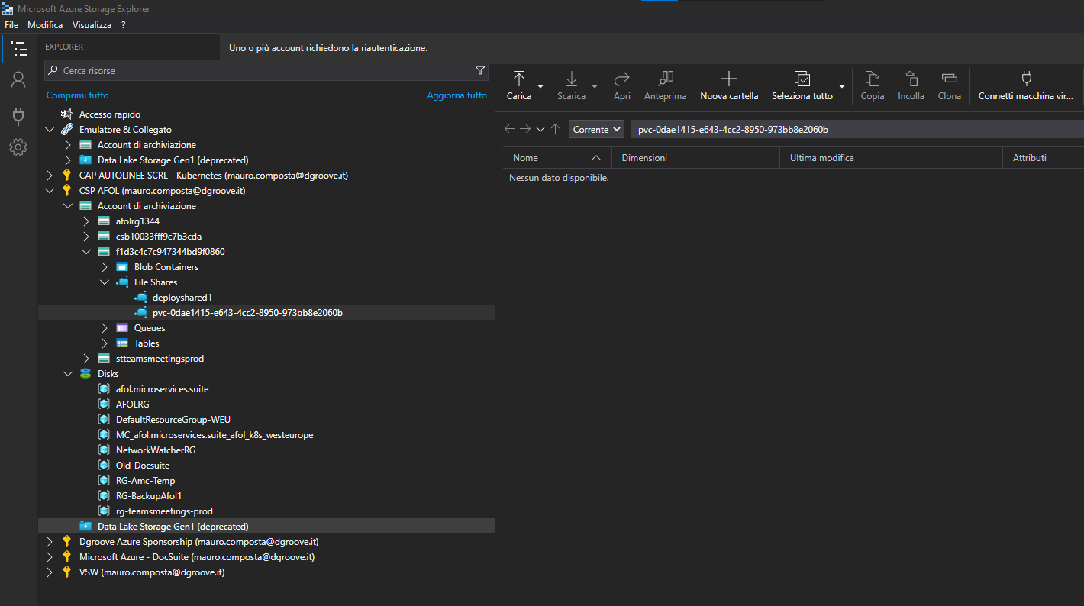Select the AFOLRG disk group
Image resolution: width=1084 pixels, height=606 pixels.
pyautogui.click(x=133, y=404)
